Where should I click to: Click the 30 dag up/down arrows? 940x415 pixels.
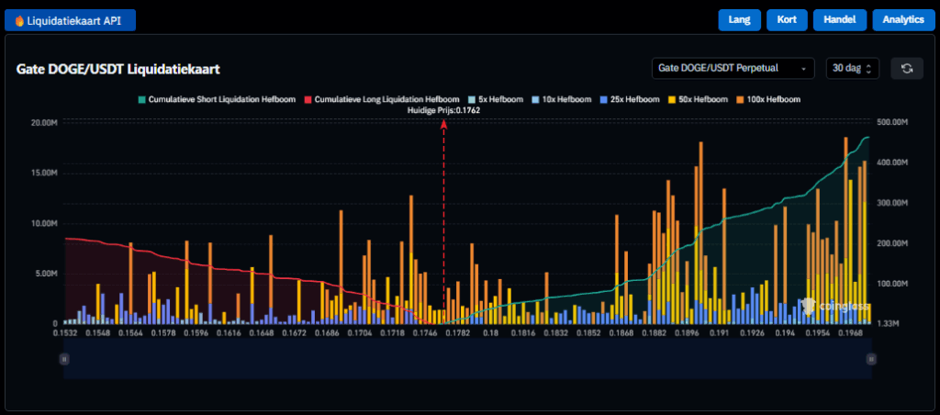pos(868,69)
